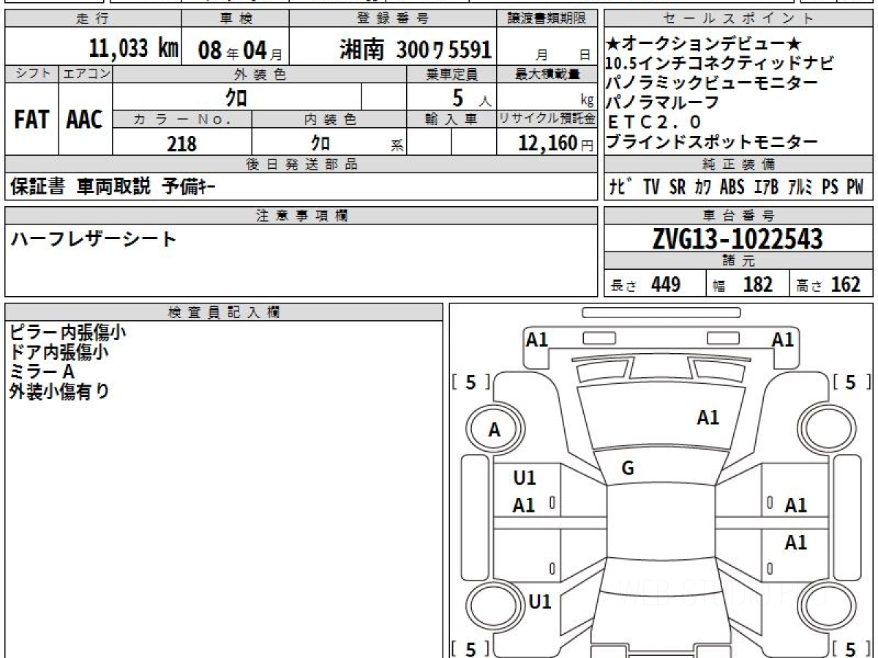Viewport: 878px width, 658px height.
Task: Select the TV equipment code
Action: (652, 187)
